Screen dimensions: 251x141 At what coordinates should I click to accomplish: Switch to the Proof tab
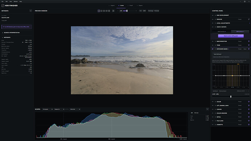(x=130, y=5)
